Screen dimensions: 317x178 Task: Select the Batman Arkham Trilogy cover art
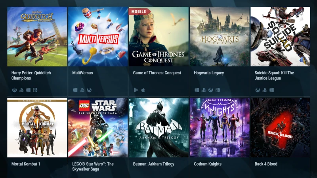click(159, 127)
